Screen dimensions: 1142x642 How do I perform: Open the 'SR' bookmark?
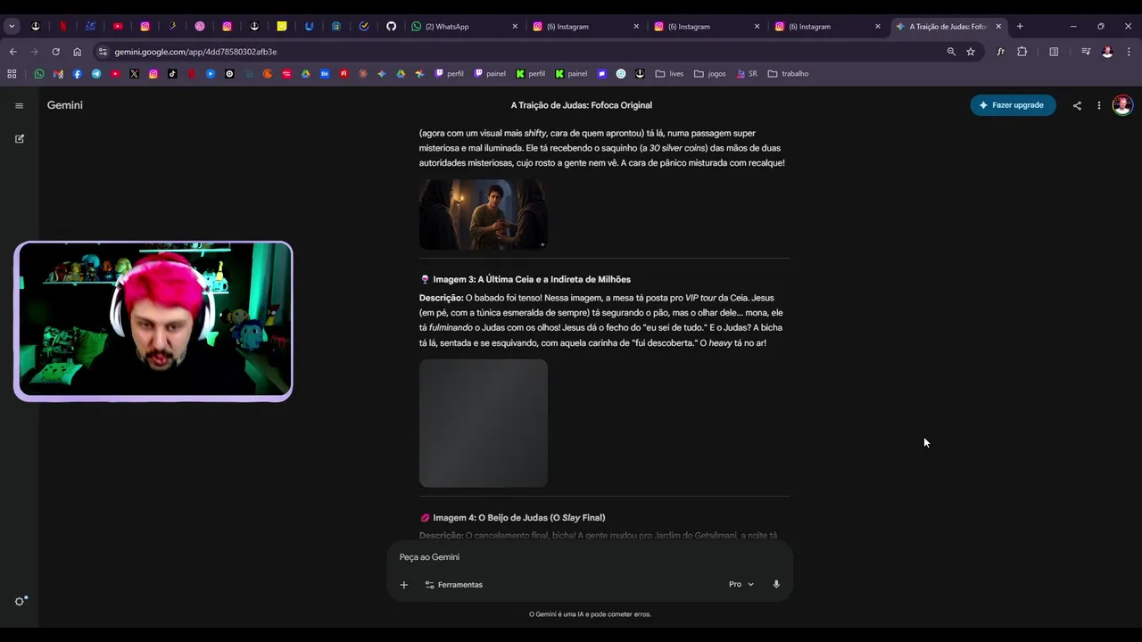(x=747, y=74)
